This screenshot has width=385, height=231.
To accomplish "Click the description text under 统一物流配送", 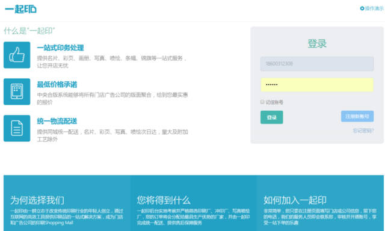I will 112,135.
